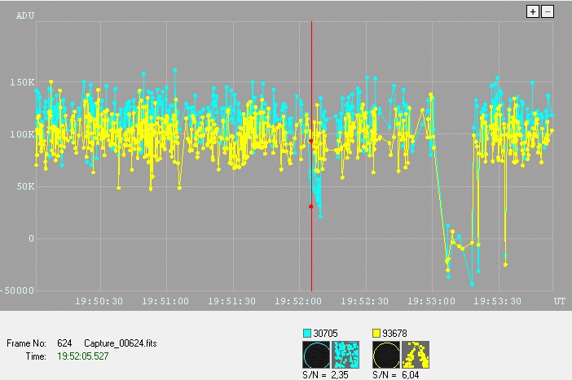Select the cyan color swatch beside 30705

point(307,334)
